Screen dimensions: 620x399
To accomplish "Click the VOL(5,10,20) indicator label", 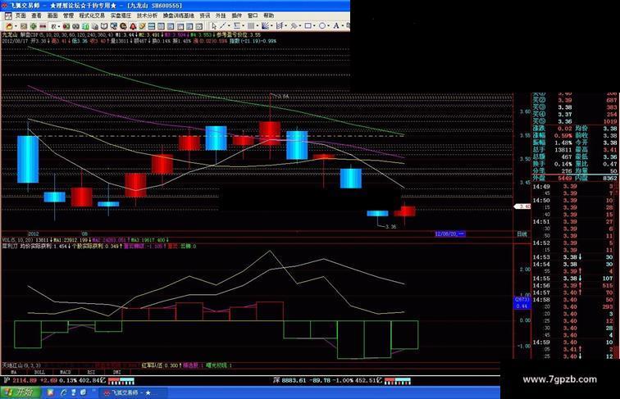I will (x=18, y=240).
